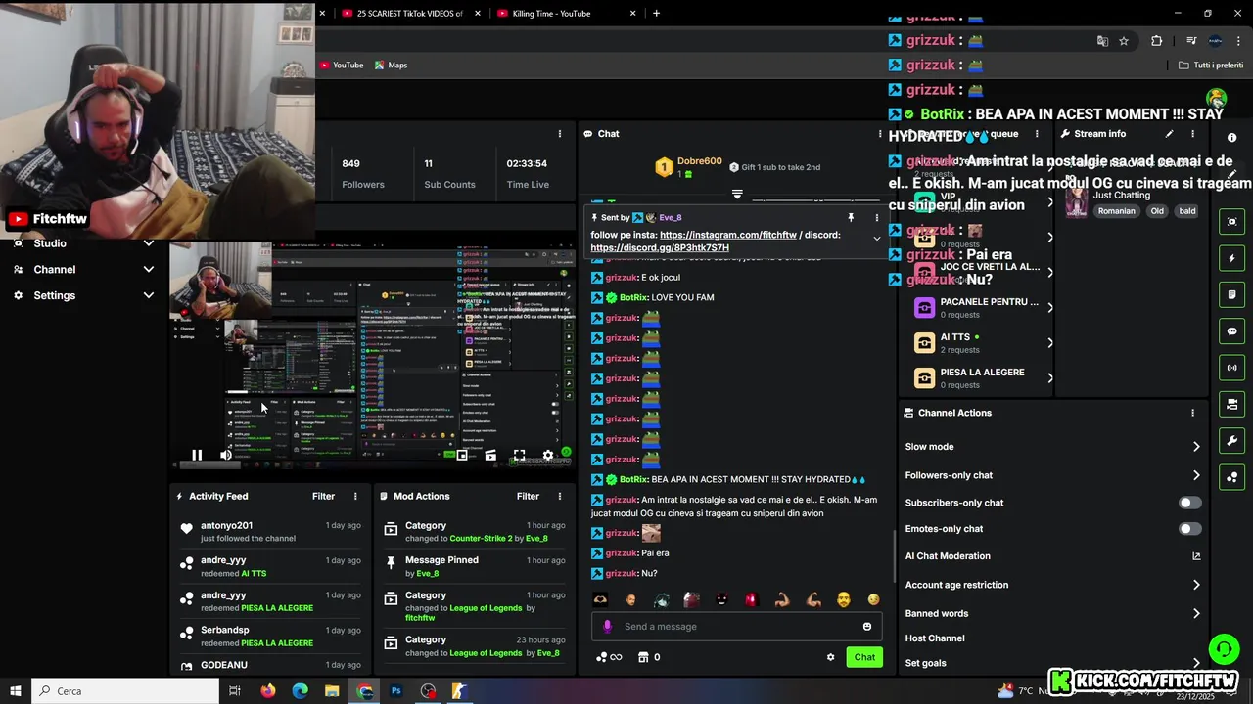
Task: Click the wrench icon in right sidebar
Action: [1232, 441]
